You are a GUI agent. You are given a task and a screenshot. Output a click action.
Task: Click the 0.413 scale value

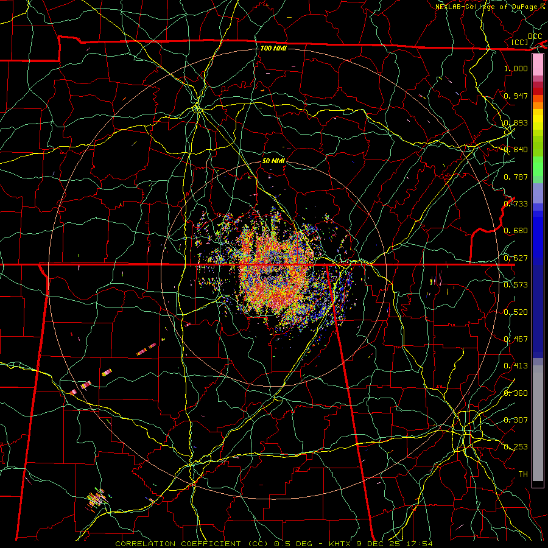pos(516,366)
